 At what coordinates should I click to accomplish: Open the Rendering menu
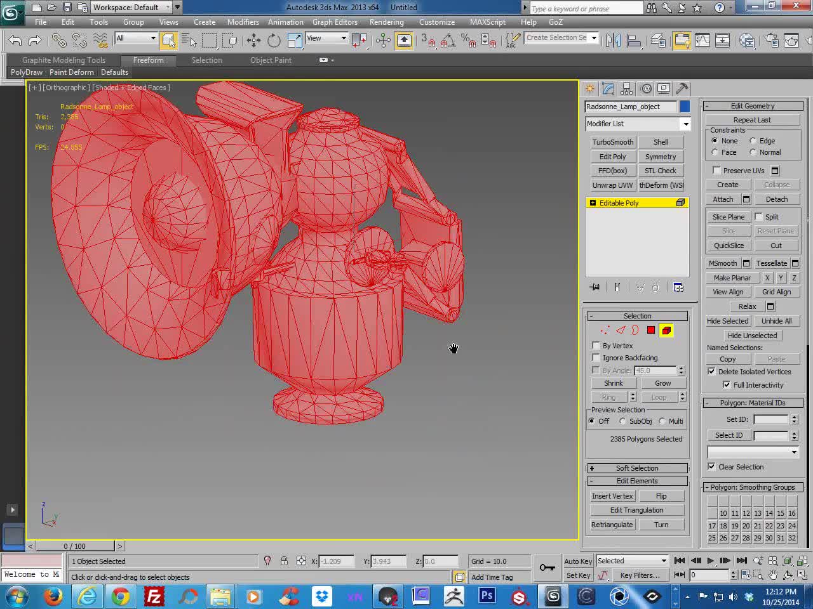pyautogui.click(x=386, y=22)
